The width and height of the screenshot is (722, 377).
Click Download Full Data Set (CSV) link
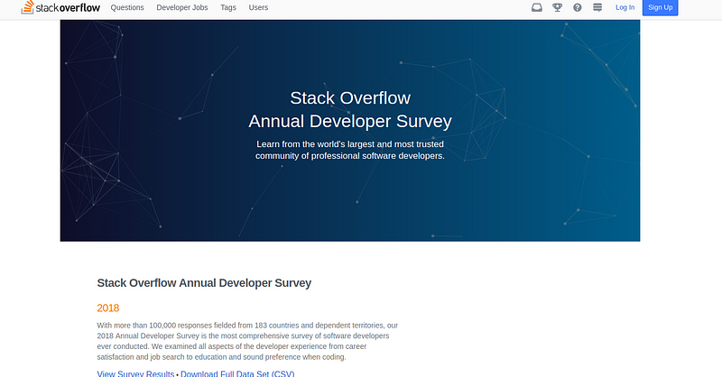tap(237, 373)
